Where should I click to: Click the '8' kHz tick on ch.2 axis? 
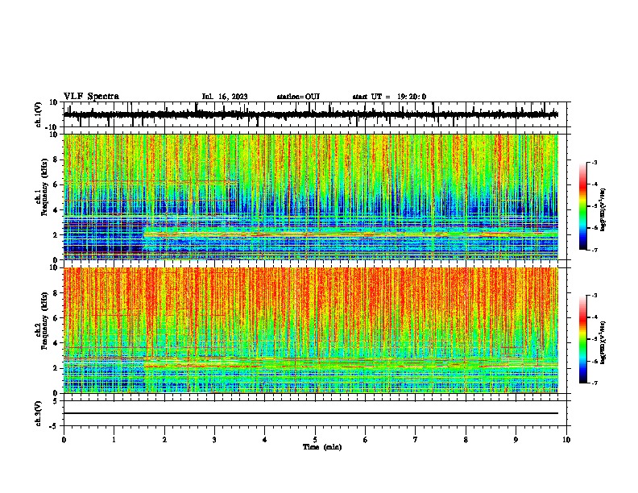56,293
